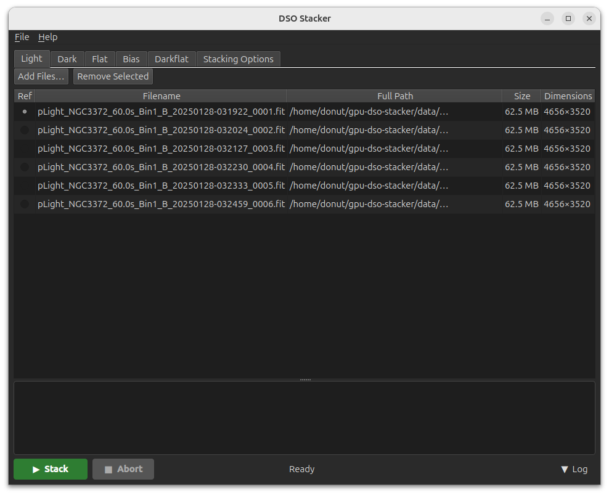609x495 pixels.
Task: Click the selected reference radio for frame 0001
Action: [x=25, y=112]
